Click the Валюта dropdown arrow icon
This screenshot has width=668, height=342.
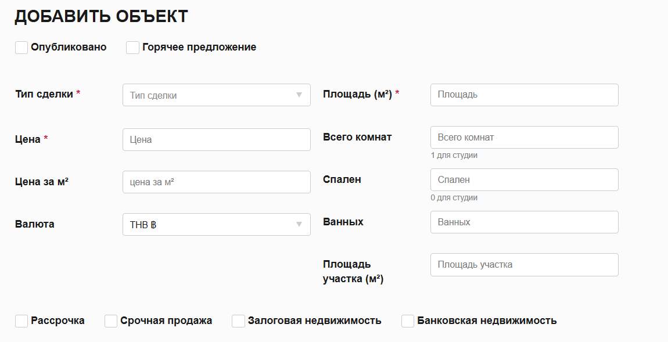click(299, 224)
